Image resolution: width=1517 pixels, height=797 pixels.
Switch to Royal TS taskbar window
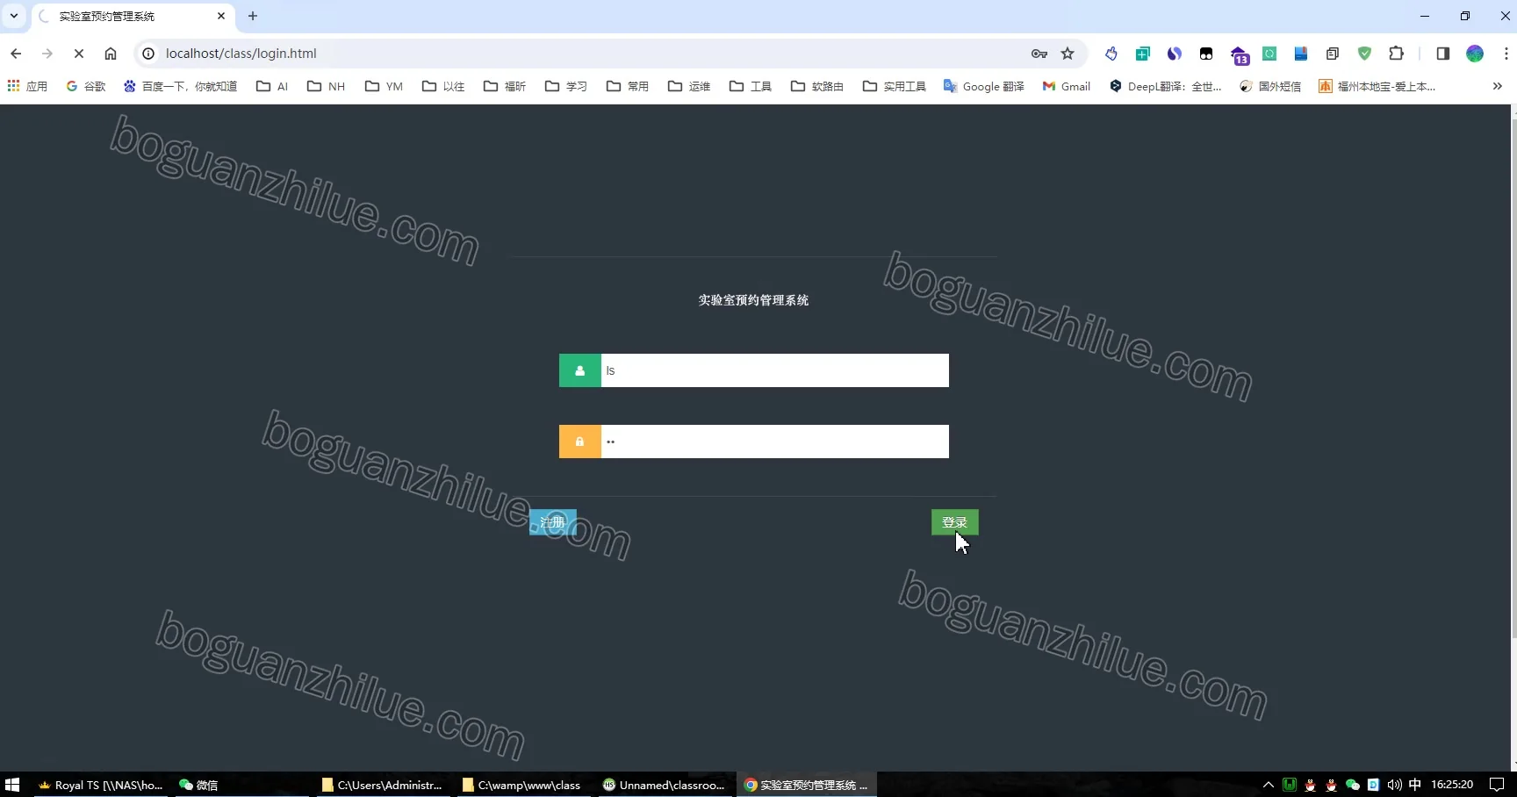[x=101, y=785]
